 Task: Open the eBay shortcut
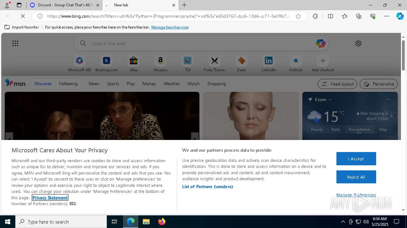[x=134, y=64]
